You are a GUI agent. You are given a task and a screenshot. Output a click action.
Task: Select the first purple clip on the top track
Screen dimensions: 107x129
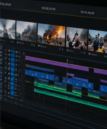click(x=30, y=59)
